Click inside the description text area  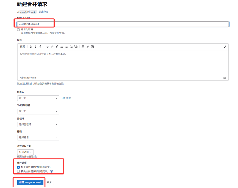point(123,62)
